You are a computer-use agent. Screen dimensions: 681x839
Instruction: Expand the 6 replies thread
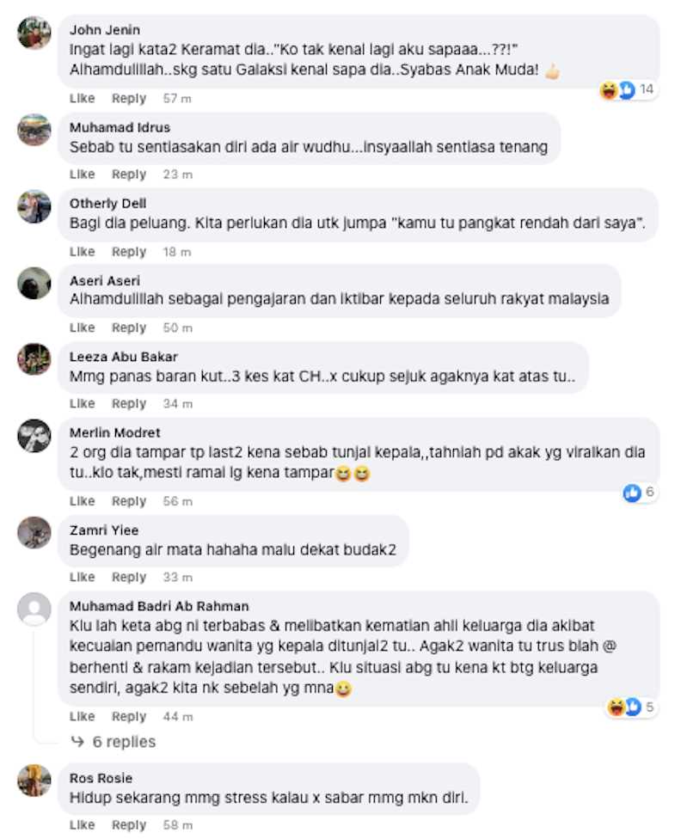point(113,742)
